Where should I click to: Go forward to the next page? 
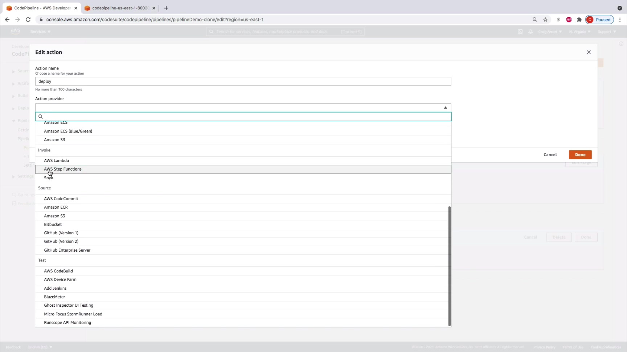pos(17,20)
